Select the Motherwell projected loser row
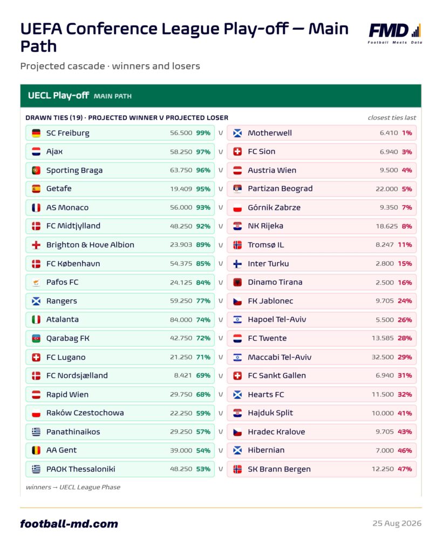Image resolution: width=442 pixels, height=553 pixels. (322, 133)
